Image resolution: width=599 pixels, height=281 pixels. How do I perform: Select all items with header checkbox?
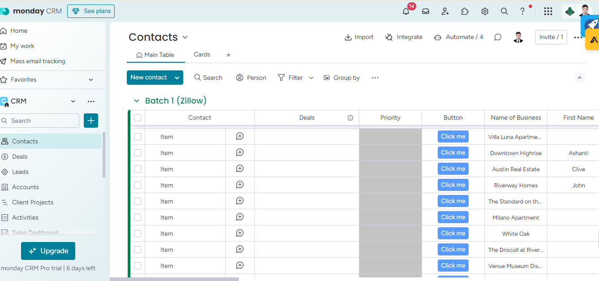(x=138, y=118)
